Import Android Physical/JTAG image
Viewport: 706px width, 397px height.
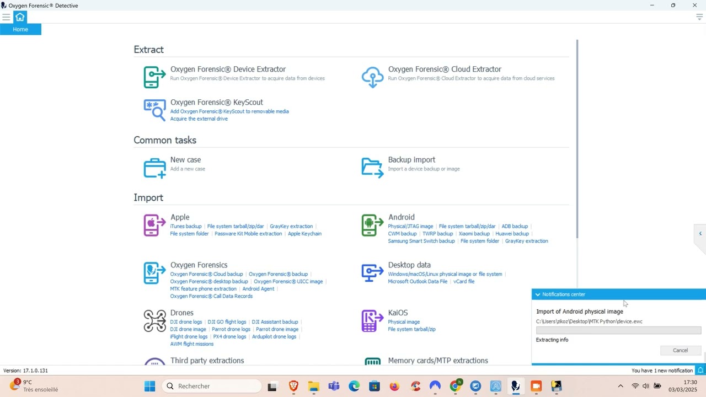point(410,226)
